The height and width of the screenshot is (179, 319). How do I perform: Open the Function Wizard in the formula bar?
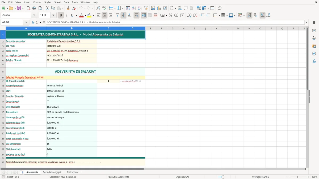(x=33, y=23)
